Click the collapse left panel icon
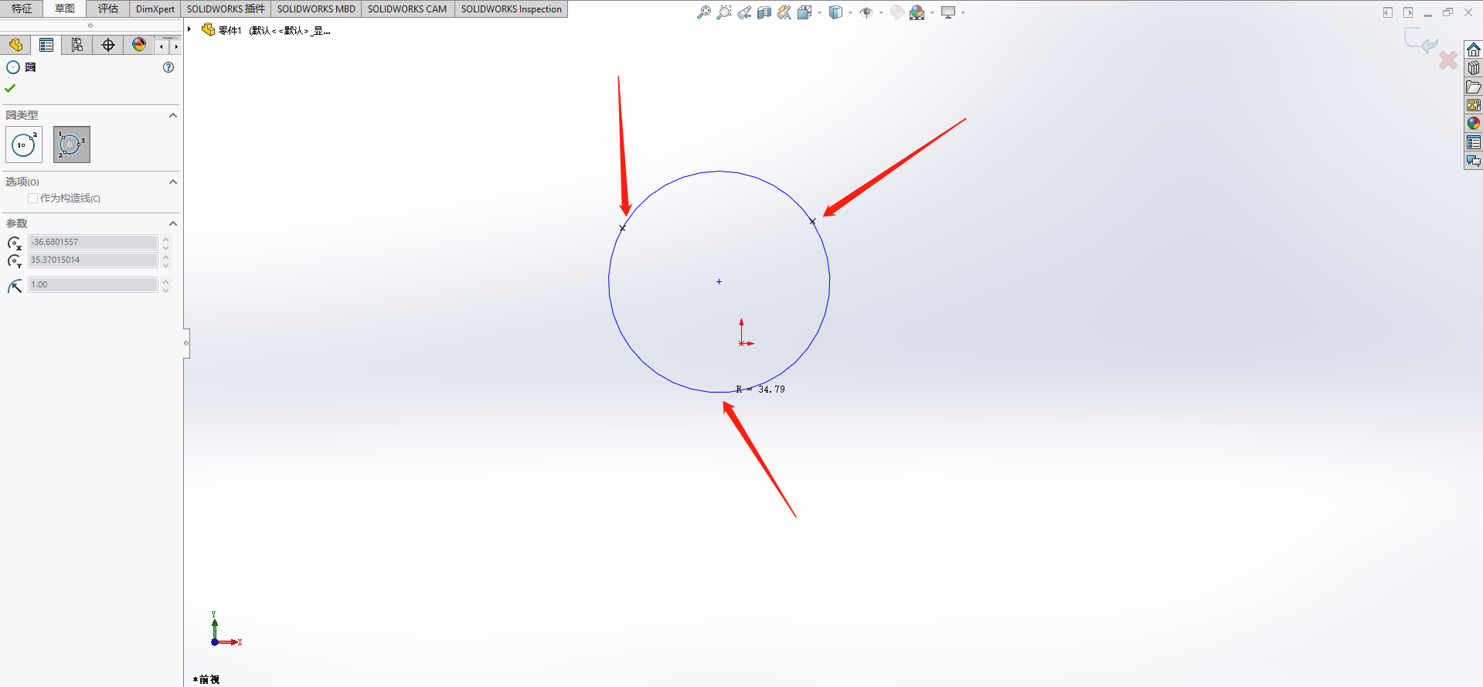This screenshot has height=687, width=1483. [x=1388, y=12]
